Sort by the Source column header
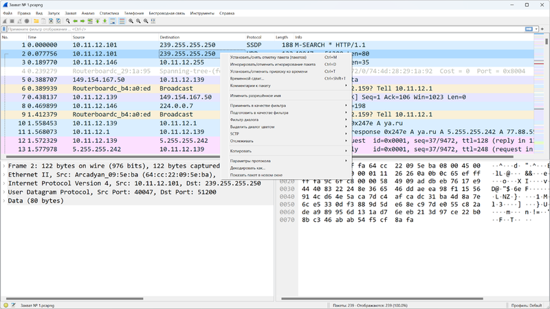Viewport: 550px width, 309px height. click(115, 37)
